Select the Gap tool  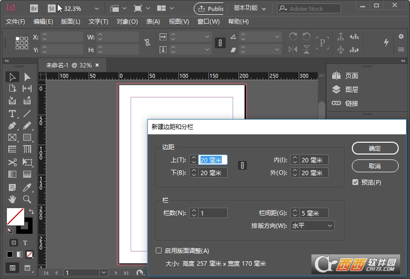tap(27, 89)
